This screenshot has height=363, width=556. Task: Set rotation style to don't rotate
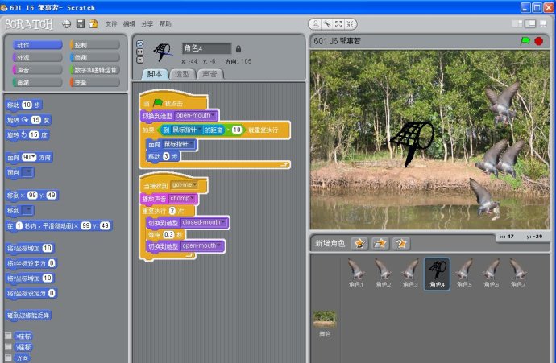click(140, 60)
